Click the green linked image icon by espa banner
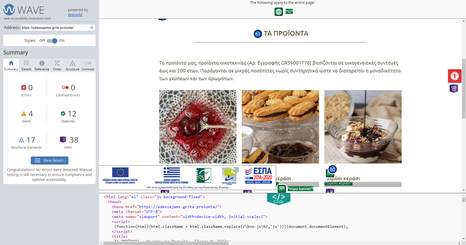This screenshot has width=466, height=245. click(x=282, y=188)
